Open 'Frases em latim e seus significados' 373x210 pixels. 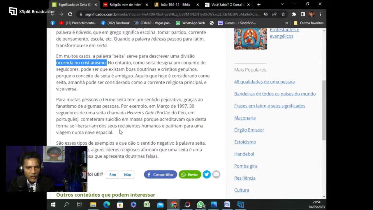pos(270,106)
